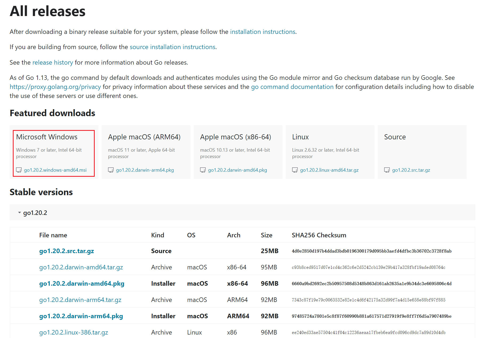
Task: Click go1.20.2.darwin-arm64.pkg in the table
Action: pos(81,316)
